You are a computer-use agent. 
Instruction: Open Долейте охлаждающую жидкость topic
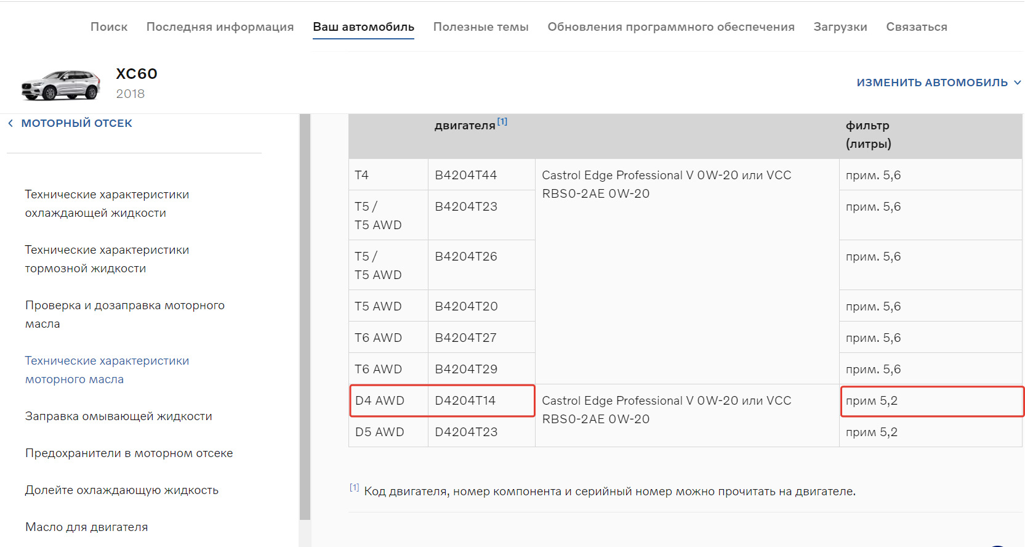121,490
